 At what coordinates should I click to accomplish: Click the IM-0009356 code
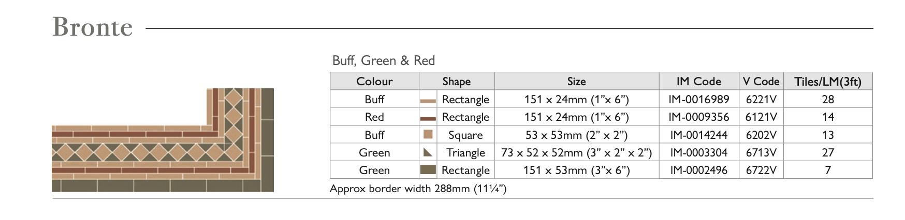tap(698, 117)
